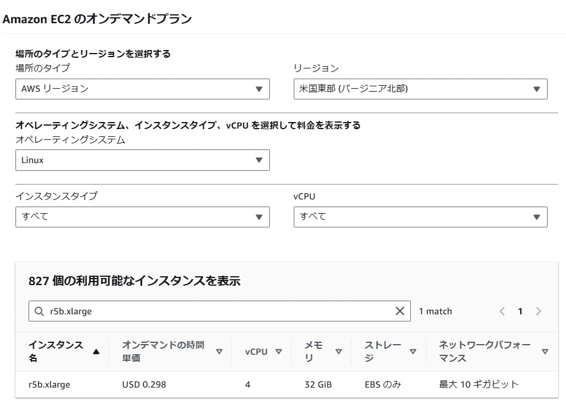Click the magnifier search icon
Image resolution: width=566 pixels, height=406 pixels.
pos(39,311)
